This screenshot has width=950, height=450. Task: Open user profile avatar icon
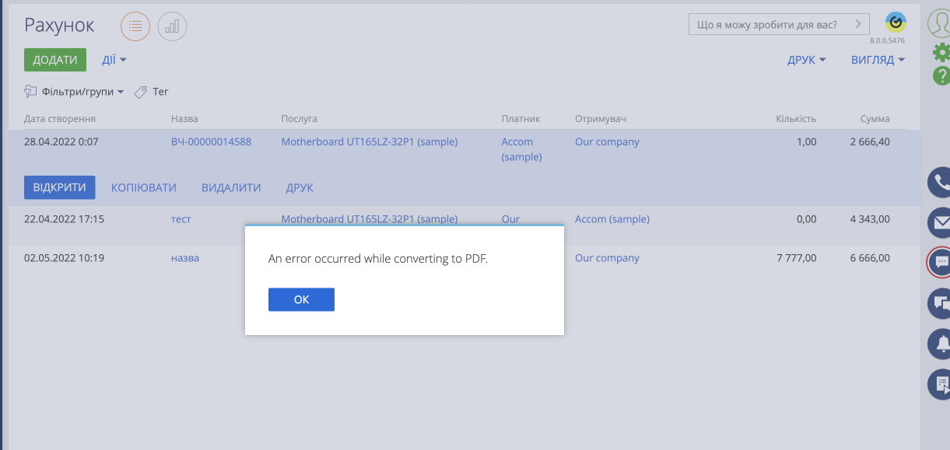pos(939,24)
